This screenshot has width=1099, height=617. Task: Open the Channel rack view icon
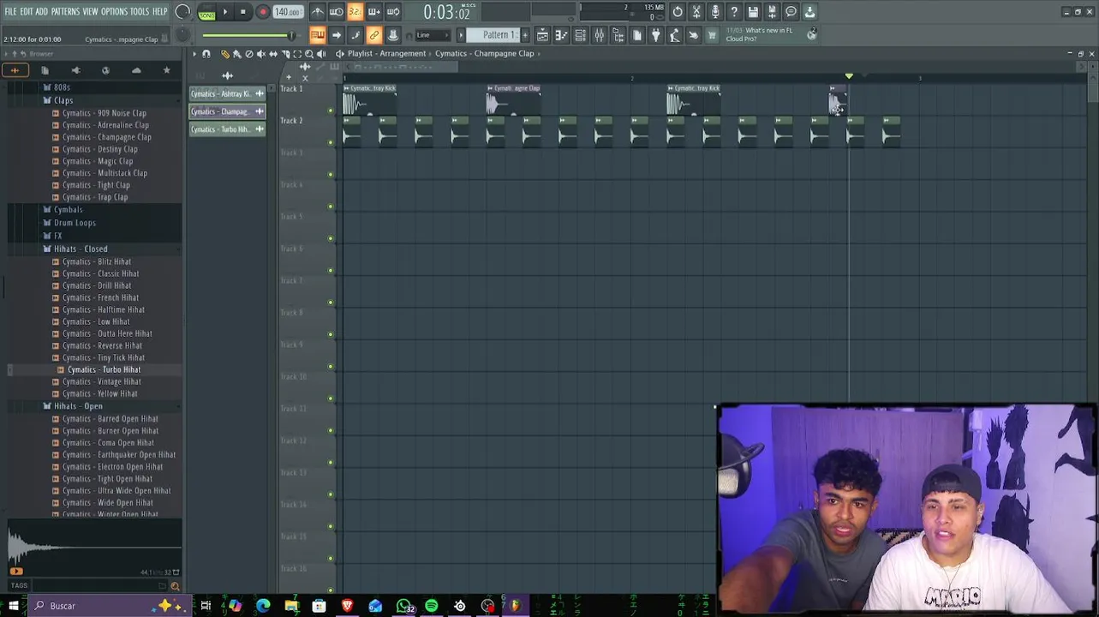click(580, 35)
